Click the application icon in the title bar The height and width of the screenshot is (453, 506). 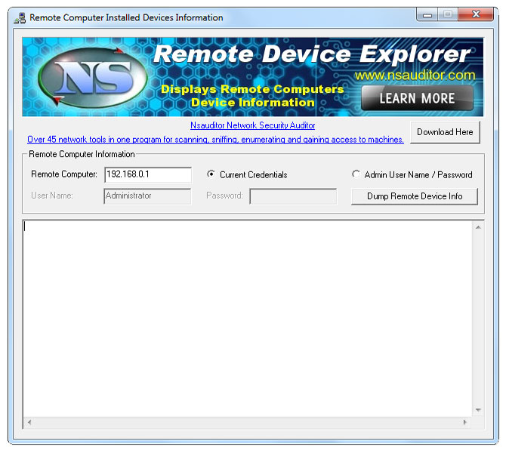click(20, 17)
